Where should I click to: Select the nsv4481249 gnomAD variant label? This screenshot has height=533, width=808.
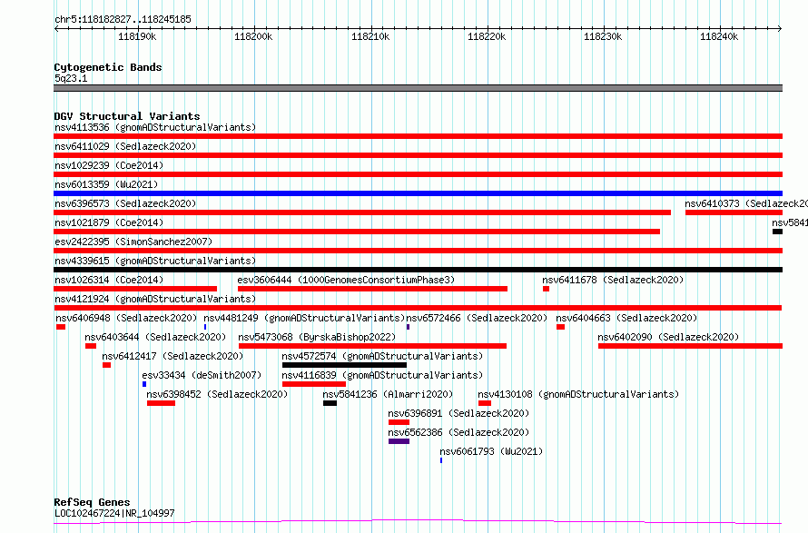304,318
